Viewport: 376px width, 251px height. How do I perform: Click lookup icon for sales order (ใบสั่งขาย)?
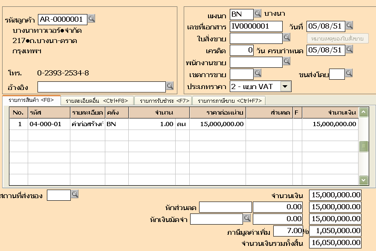pyautogui.click(x=287, y=38)
